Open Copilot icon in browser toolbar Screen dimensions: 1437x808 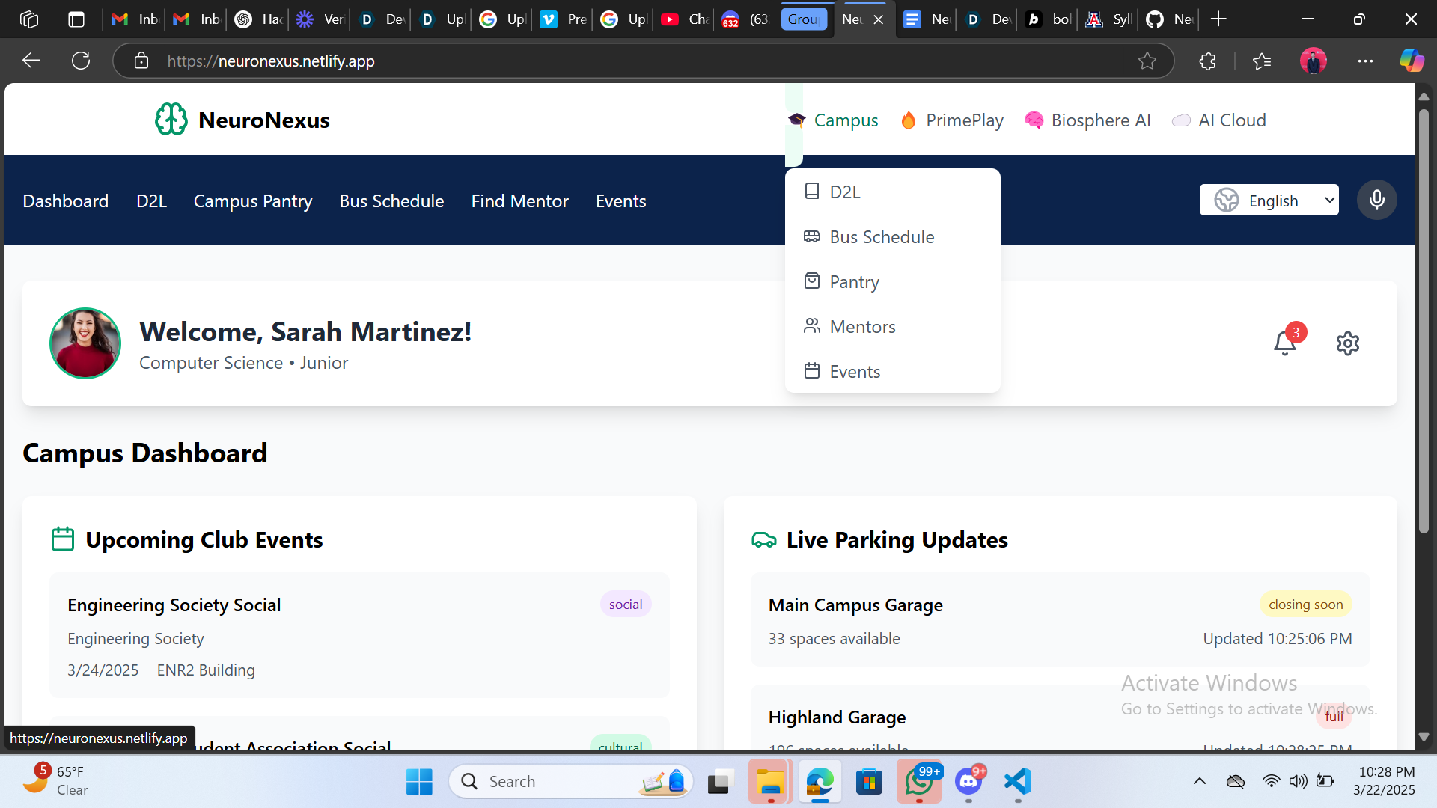[x=1412, y=61]
